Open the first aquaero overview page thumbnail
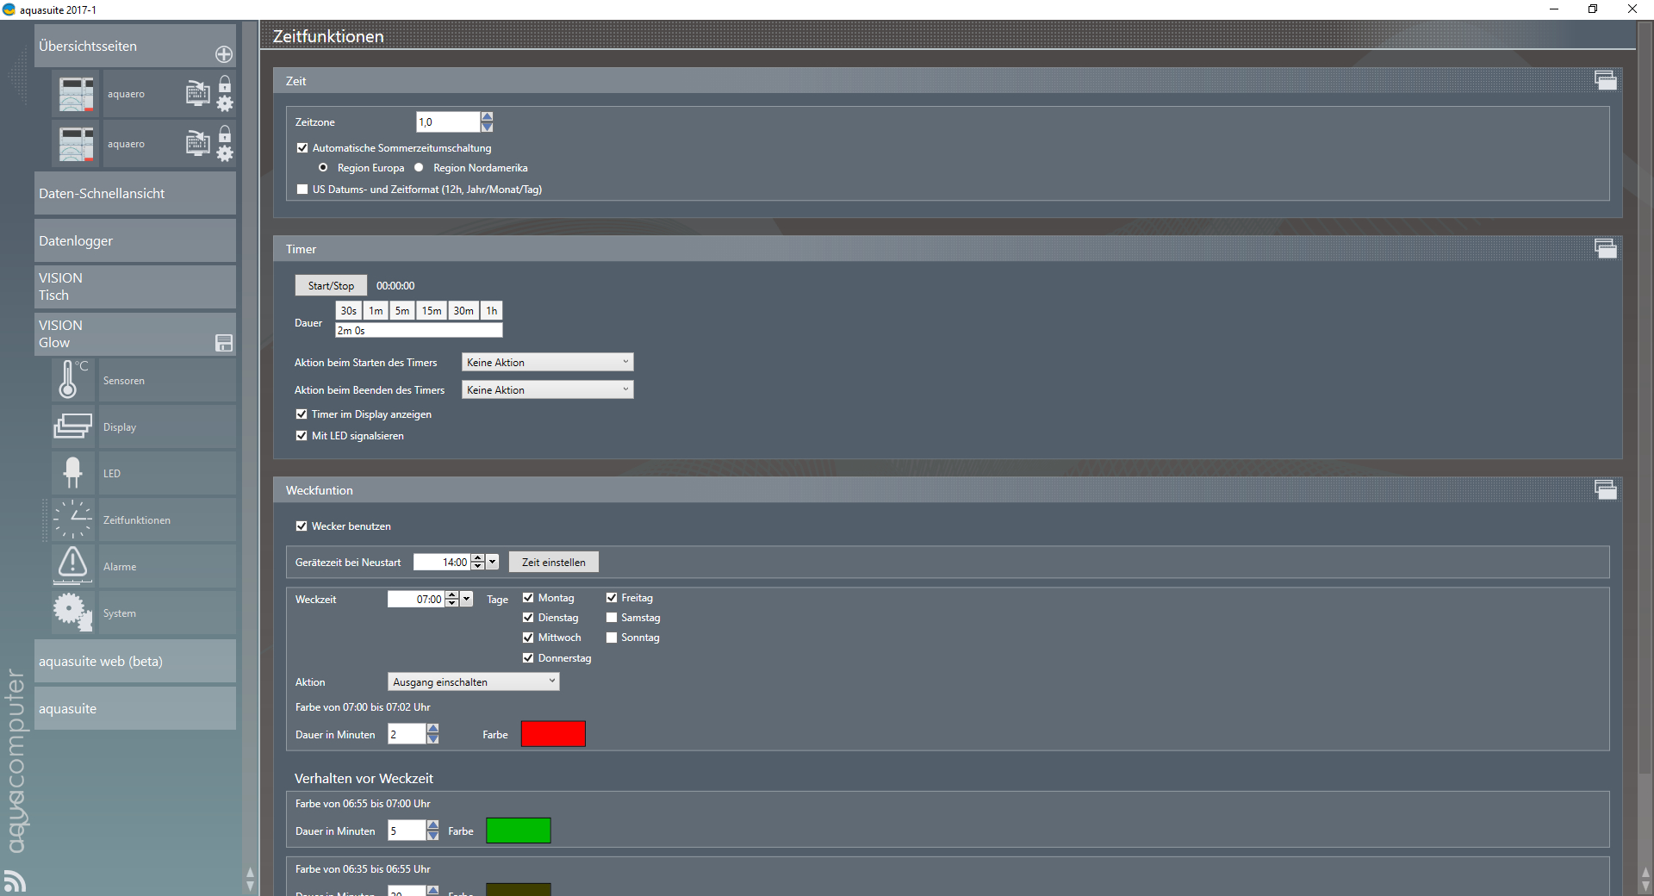This screenshot has width=1654, height=896. pos(76,94)
